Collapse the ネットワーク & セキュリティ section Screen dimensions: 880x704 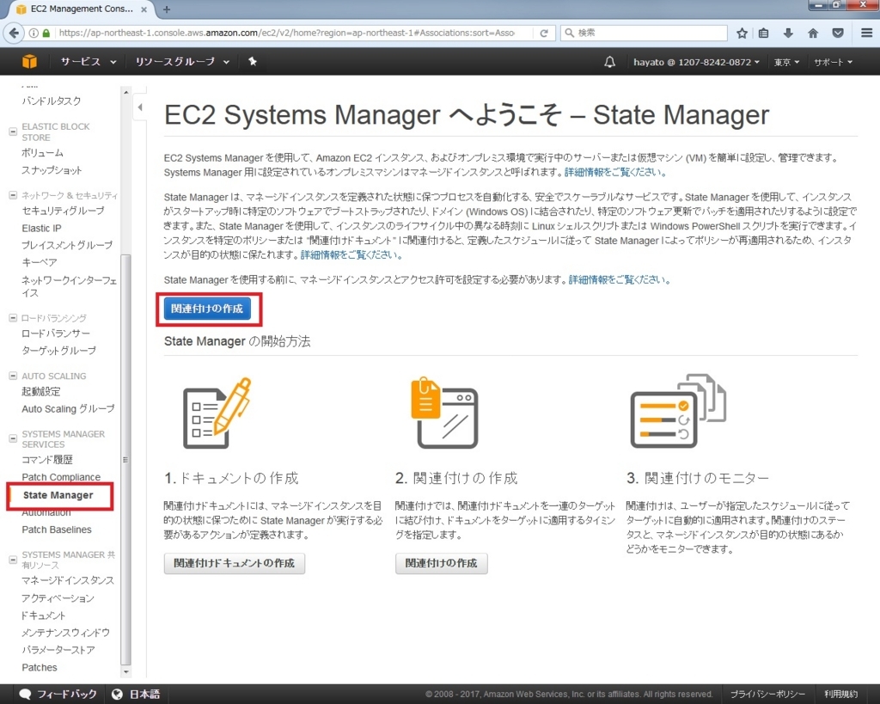click(x=12, y=195)
